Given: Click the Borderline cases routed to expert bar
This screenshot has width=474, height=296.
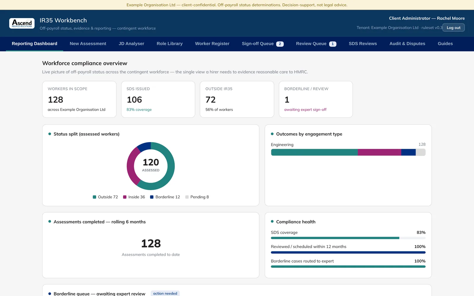Looking at the screenshot, I should [348, 267].
